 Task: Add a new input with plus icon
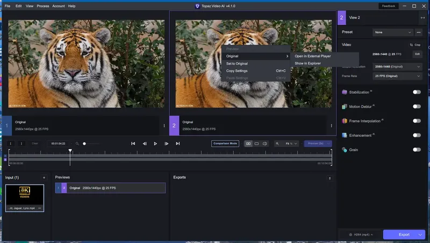44,177
